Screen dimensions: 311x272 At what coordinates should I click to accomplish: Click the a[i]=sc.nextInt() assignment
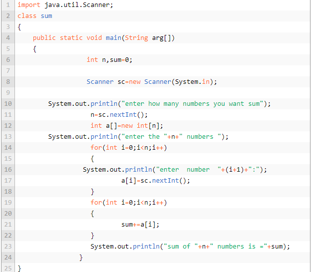click(x=156, y=181)
